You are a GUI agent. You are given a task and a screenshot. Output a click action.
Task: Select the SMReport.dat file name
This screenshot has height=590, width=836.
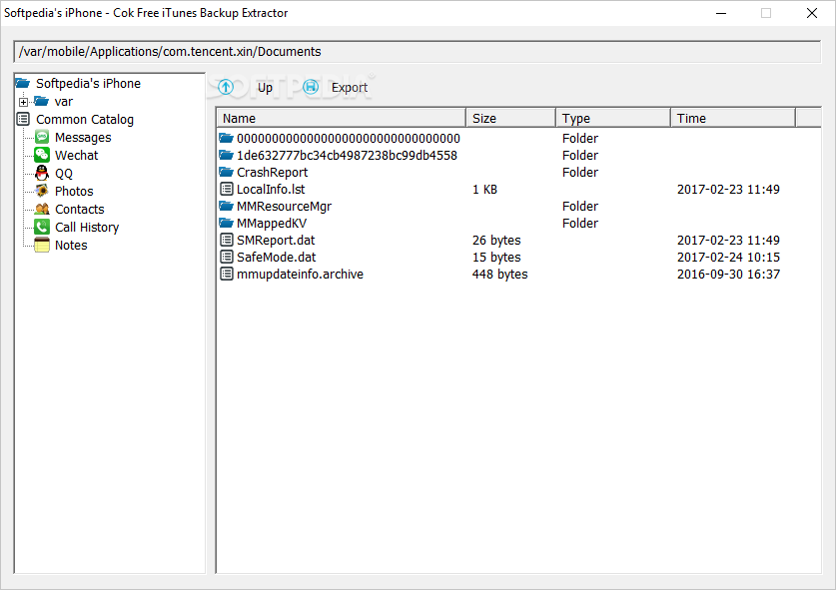point(276,241)
